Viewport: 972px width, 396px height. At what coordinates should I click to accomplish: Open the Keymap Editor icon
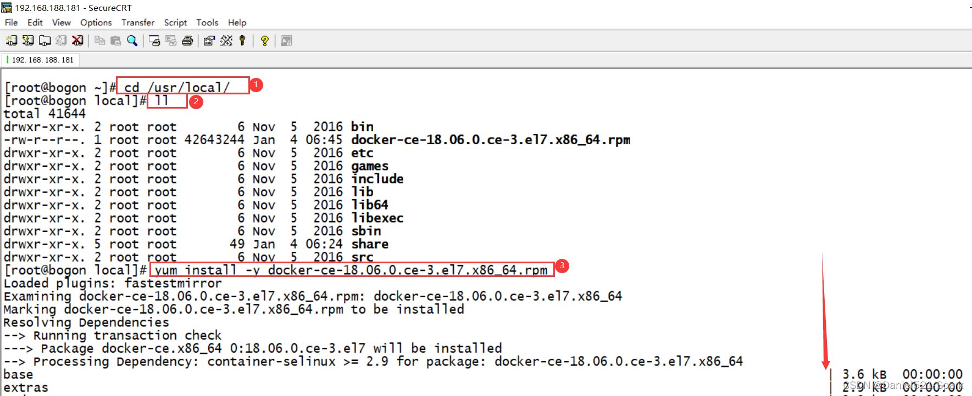pyautogui.click(x=226, y=41)
